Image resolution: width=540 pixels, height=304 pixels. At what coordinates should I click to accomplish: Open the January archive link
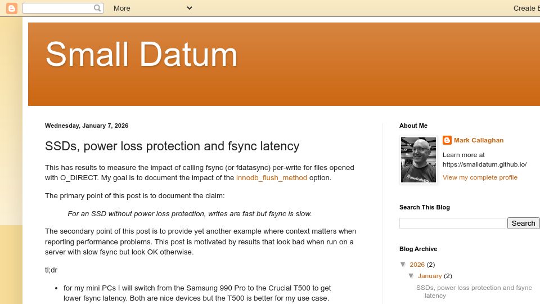[430, 276]
